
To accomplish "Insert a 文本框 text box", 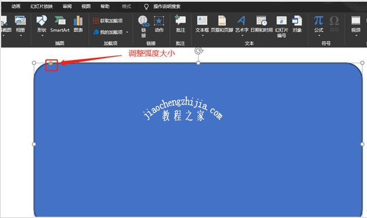I will [x=202, y=24].
